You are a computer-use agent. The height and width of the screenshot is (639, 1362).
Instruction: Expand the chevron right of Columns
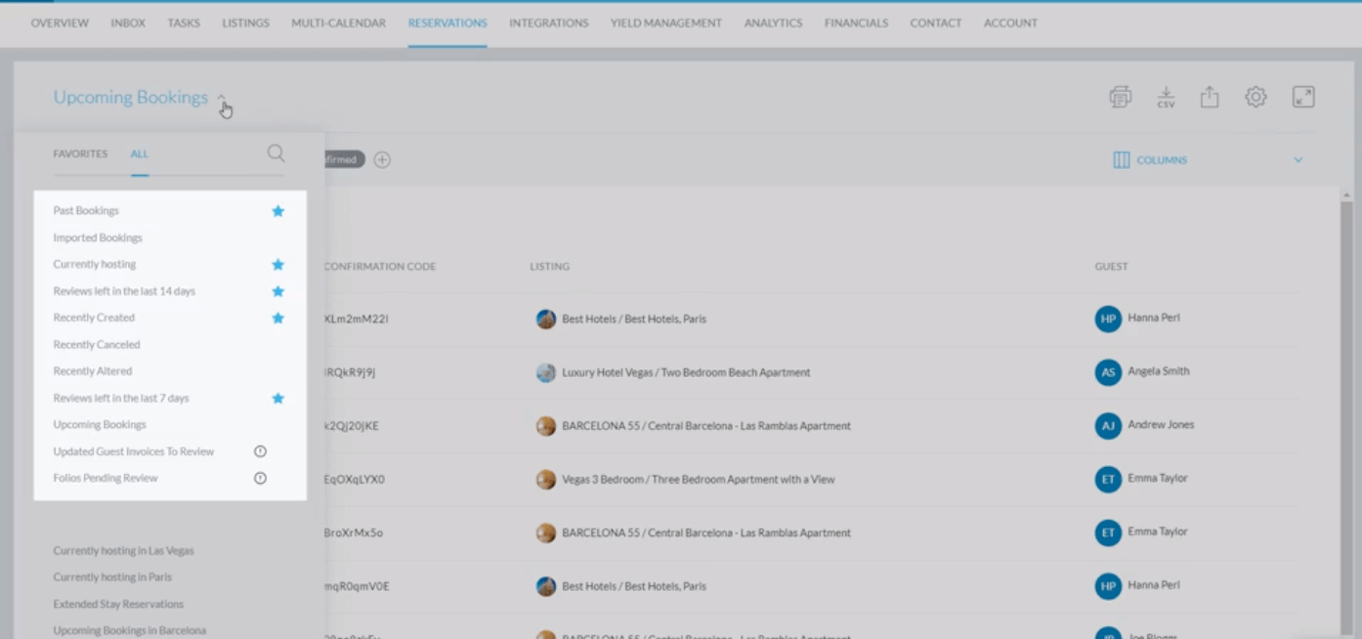click(1298, 160)
